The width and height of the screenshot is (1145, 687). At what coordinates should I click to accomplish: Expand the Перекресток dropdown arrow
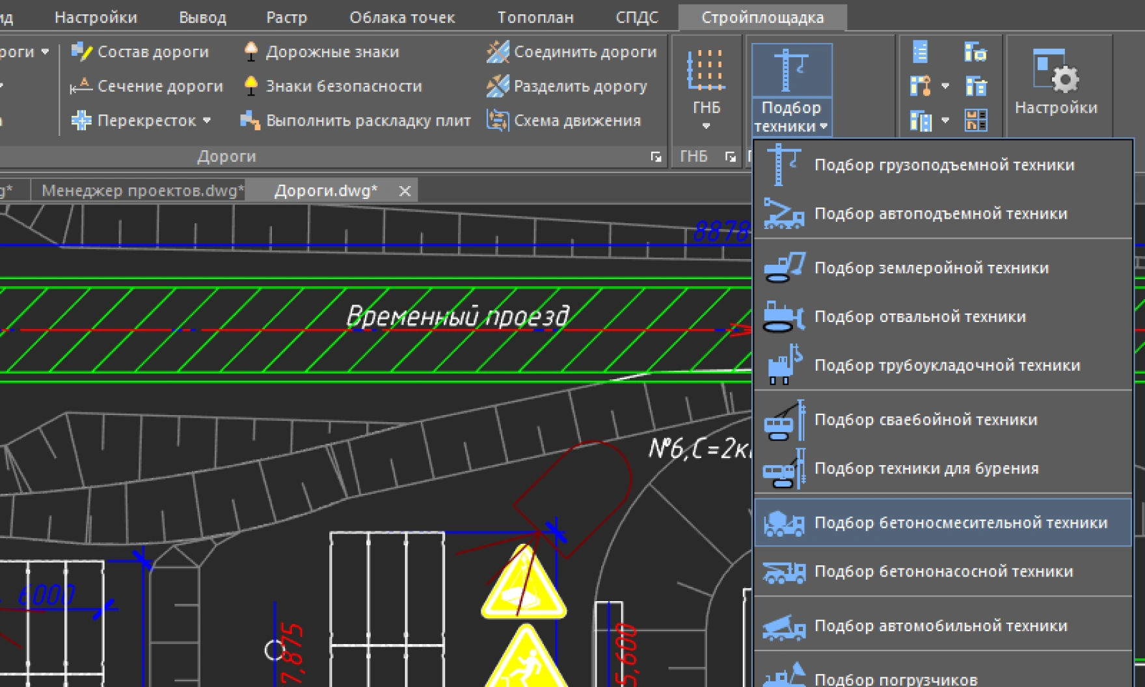207,120
